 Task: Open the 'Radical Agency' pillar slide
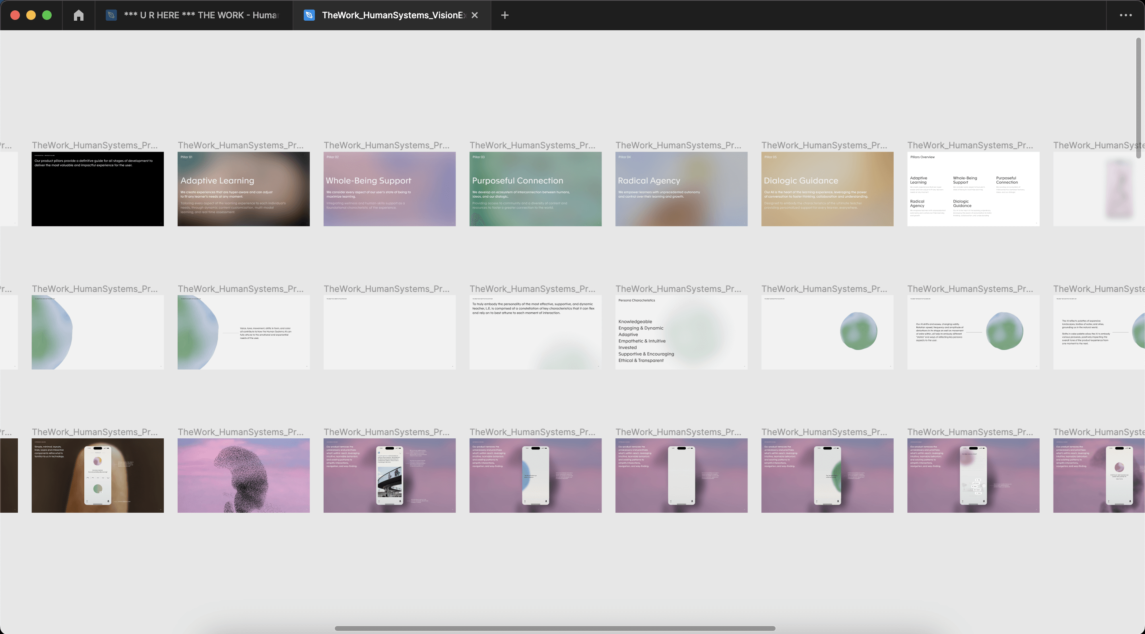(x=681, y=189)
